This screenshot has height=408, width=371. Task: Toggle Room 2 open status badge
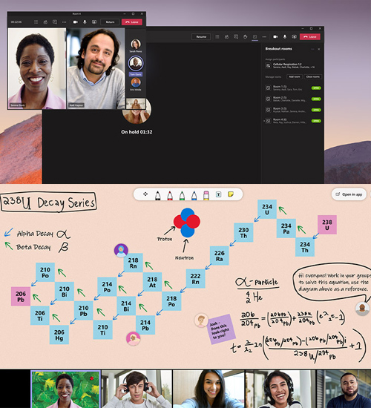pos(316,99)
